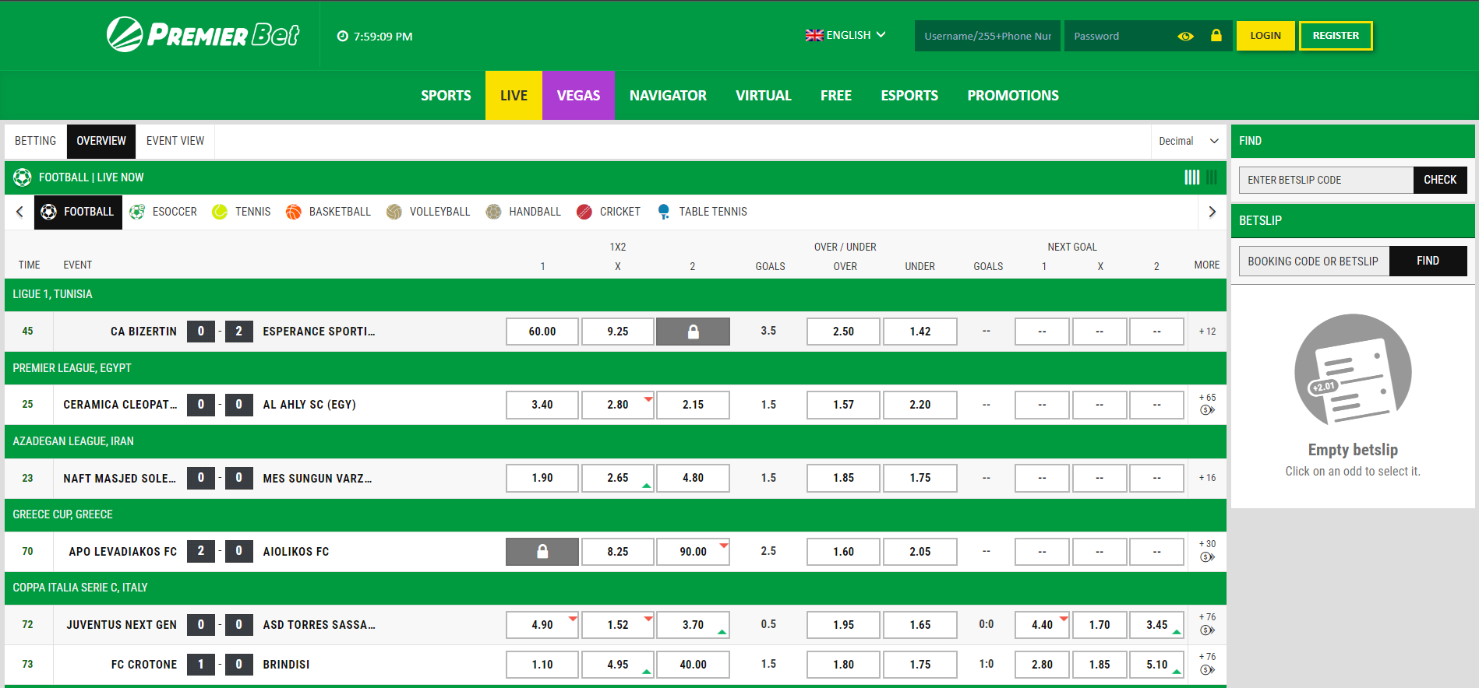Click the clock icon beside the time
Screen dimensions: 1479x688
[342, 36]
